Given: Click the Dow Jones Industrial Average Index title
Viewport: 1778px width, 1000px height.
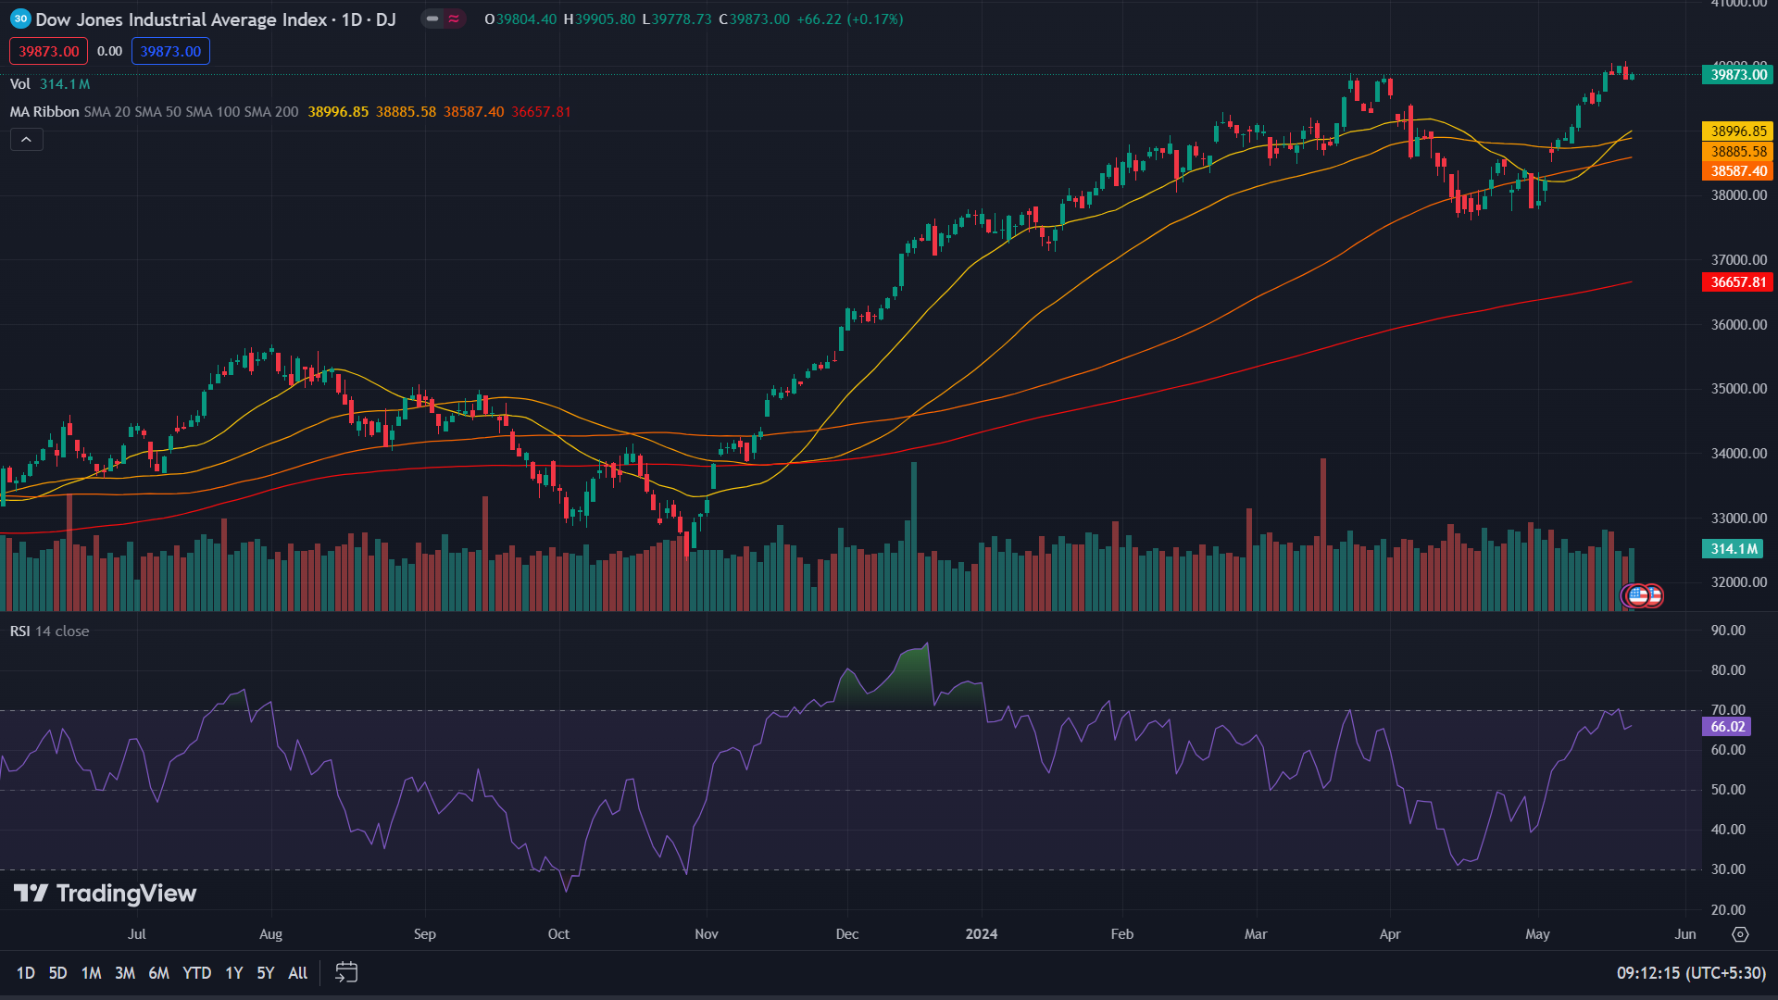Looking at the screenshot, I should pyautogui.click(x=182, y=19).
